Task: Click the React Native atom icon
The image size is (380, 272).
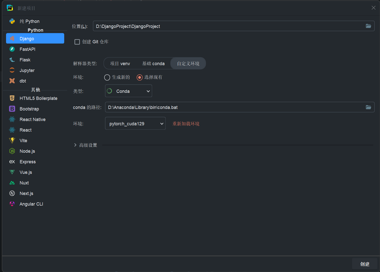Action: [x=12, y=119]
